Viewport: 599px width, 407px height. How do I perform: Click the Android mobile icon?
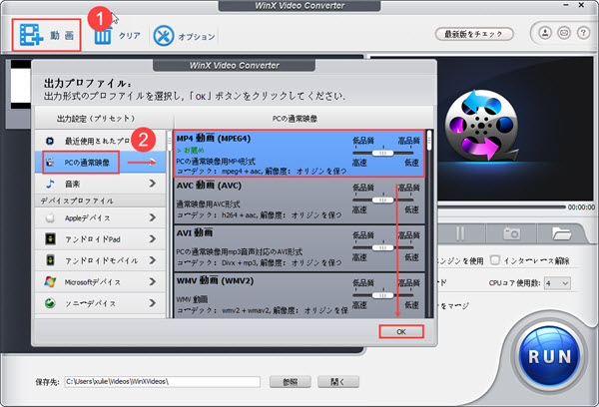[50, 260]
